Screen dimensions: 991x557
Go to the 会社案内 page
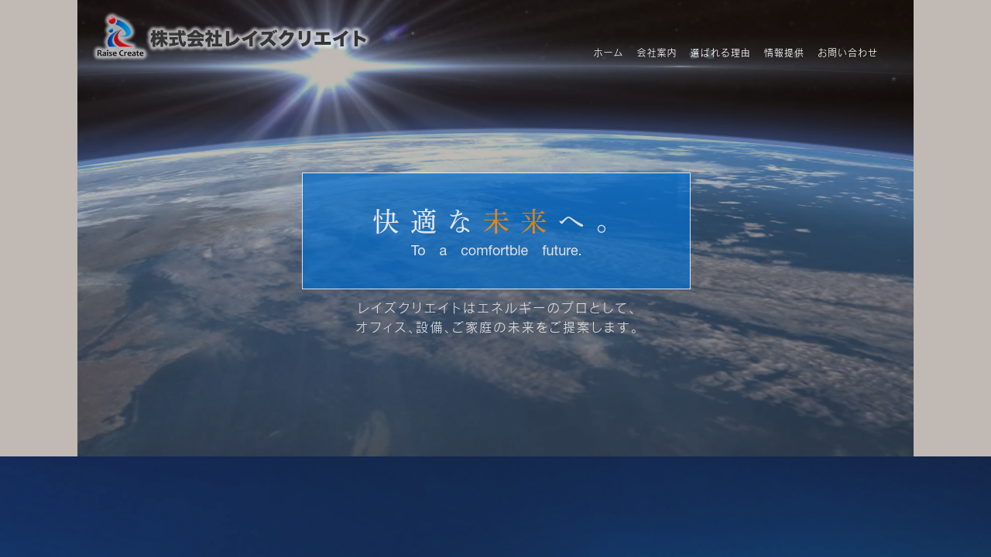(657, 53)
